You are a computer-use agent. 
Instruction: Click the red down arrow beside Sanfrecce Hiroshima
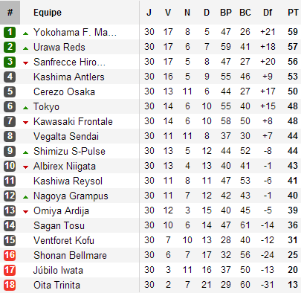click(x=25, y=63)
